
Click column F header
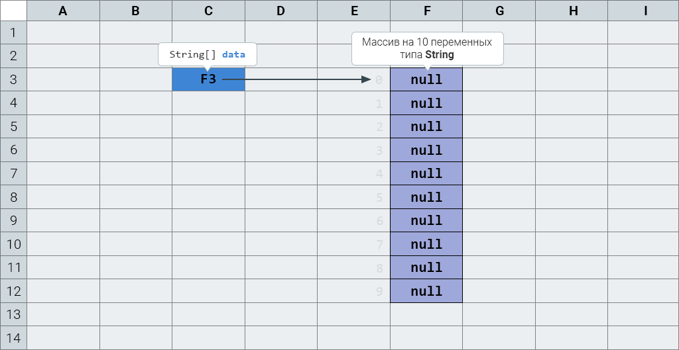pos(426,11)
